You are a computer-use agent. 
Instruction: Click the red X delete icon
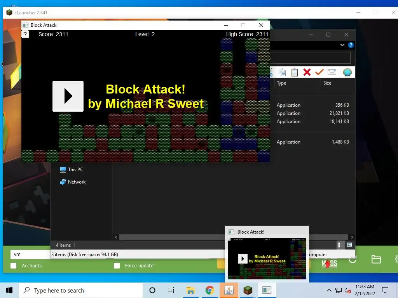pos(307,72)
